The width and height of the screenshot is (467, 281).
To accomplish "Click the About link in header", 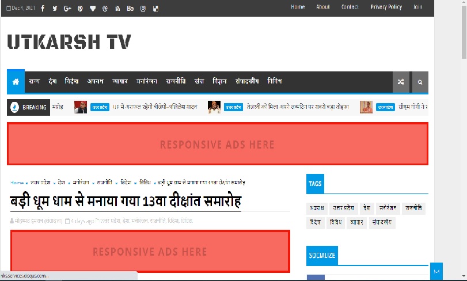I will click(323, 7).
